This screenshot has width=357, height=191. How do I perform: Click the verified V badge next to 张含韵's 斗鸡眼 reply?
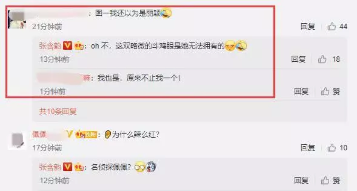tap(67, 45)
